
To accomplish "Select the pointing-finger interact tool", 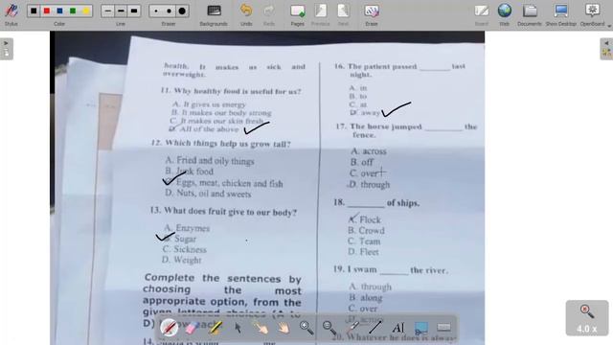I will tap(261, 328).
